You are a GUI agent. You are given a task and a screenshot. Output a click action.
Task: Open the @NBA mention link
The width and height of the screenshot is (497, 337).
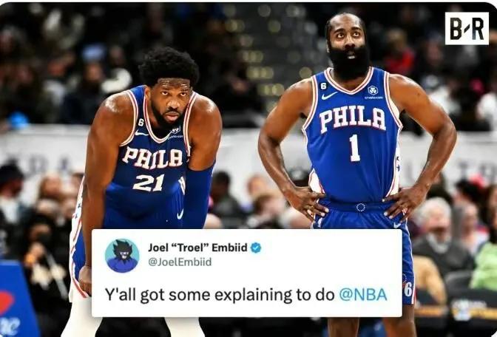tap(363, 295)
